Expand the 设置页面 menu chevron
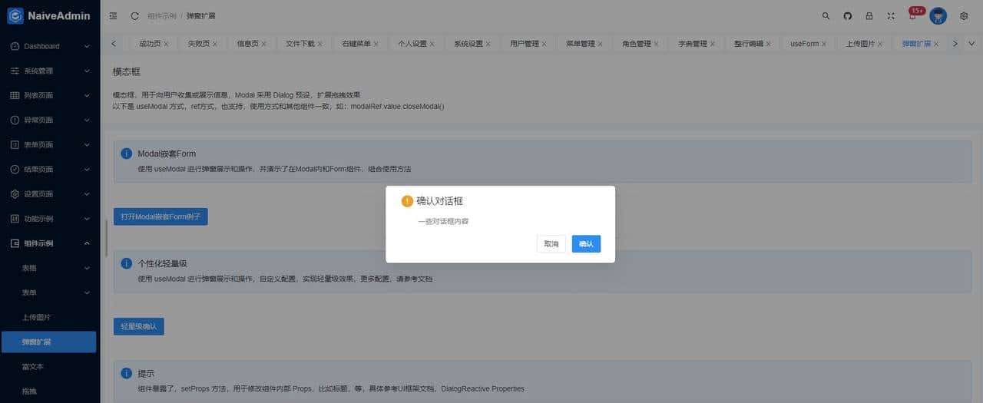983x403 pixels. 87,193
